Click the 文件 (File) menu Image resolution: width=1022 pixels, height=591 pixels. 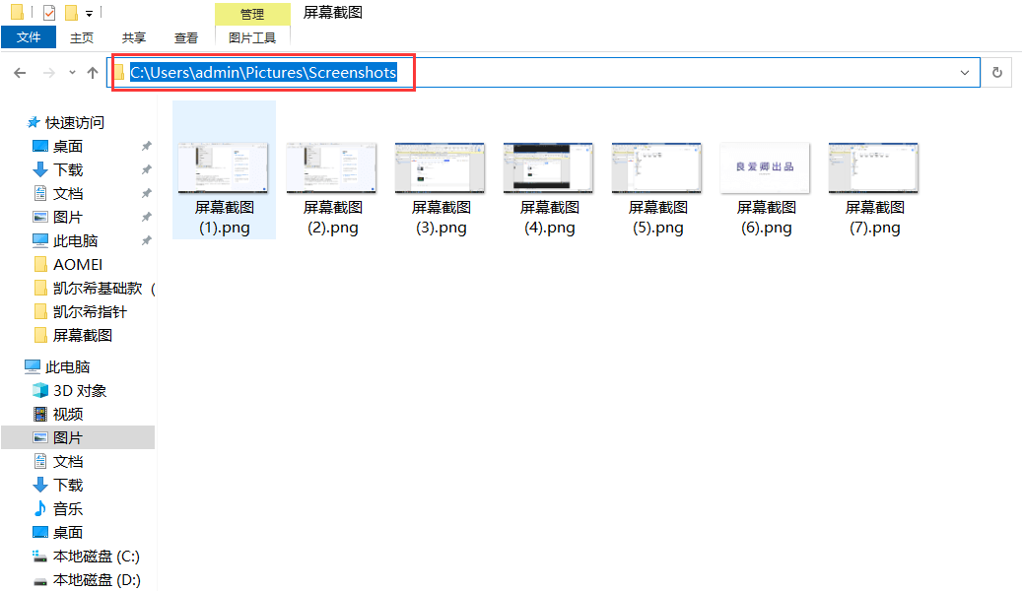28,36
